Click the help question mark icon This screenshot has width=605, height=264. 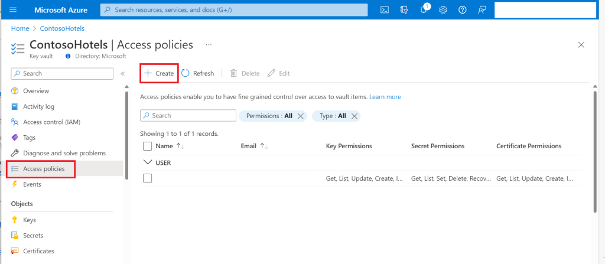pos(463,9)
